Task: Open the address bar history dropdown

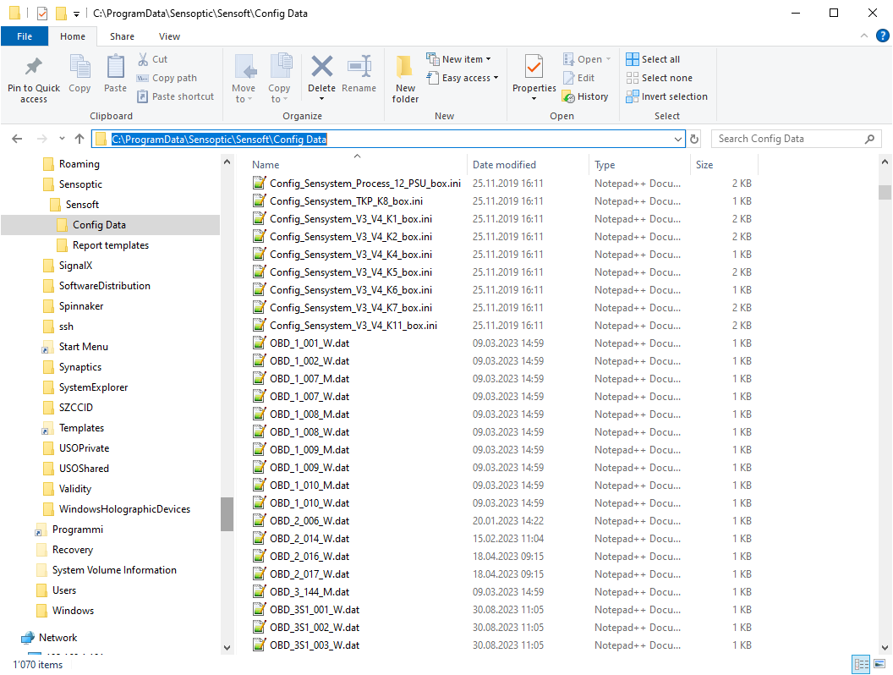Action: (678, 139)
